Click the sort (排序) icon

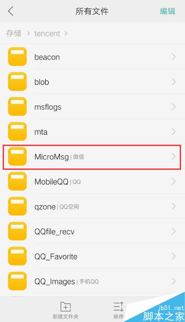click(118, 307)
